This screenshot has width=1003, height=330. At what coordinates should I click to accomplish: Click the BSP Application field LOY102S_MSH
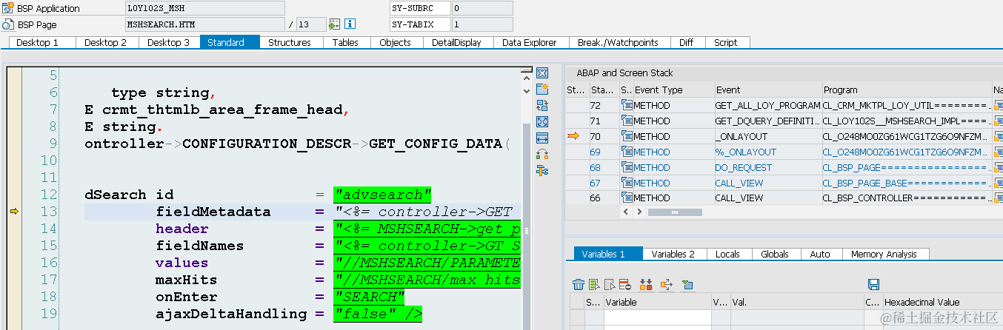tap(205, 8)
